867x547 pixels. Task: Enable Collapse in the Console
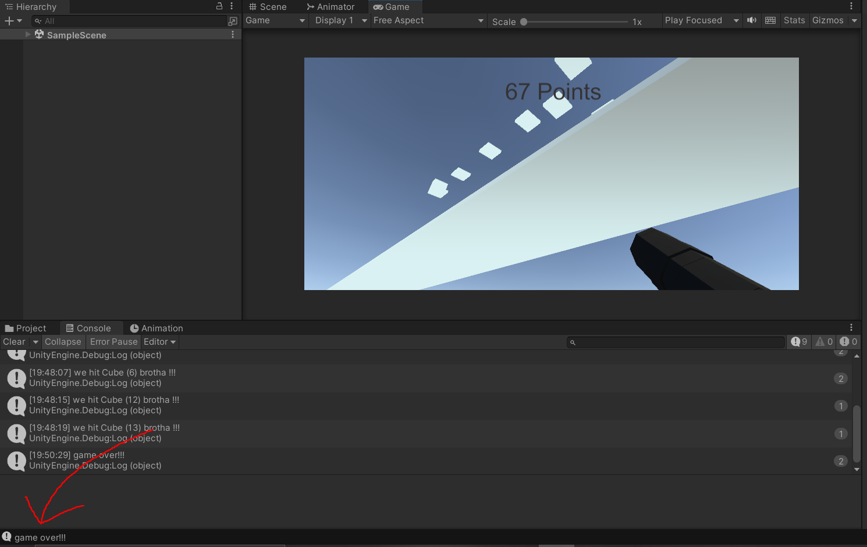63,342
